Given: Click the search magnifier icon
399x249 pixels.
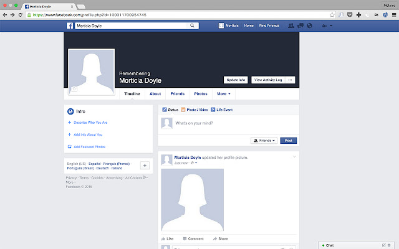Looking at the screenshot, I should tap(194, 26).
